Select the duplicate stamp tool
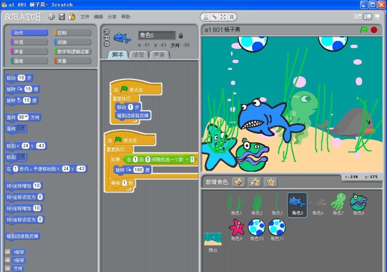Viewport: 387px width, 272px height. 205,17
